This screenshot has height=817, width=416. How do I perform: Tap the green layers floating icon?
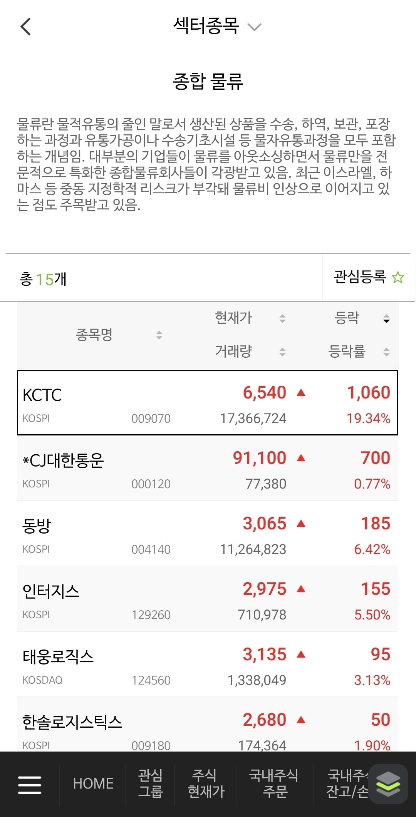click(x=388, y=784)
